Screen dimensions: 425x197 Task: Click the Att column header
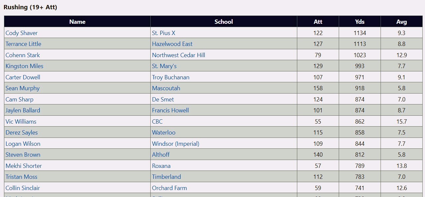tap(318, 22)
